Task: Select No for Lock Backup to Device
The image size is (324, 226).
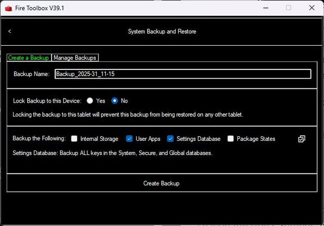Action: [115, 101]
